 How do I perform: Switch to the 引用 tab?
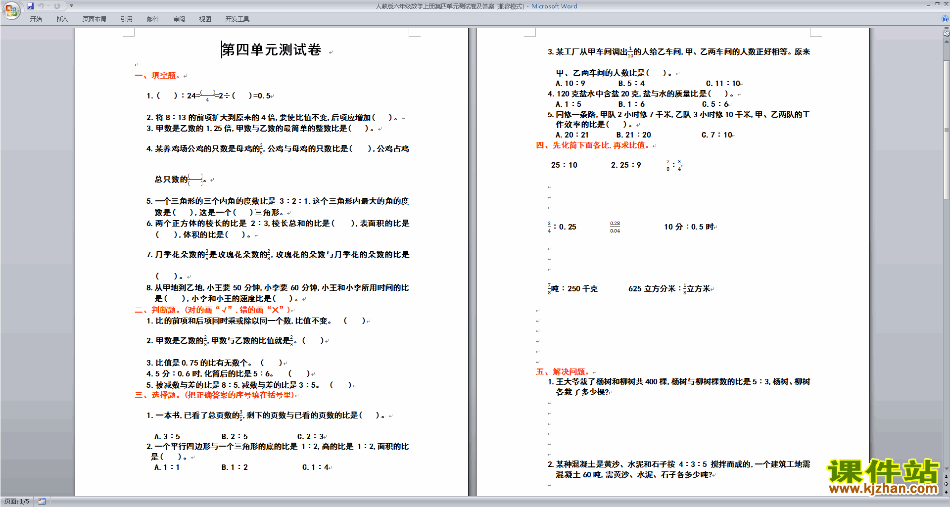[x=127, y=19]
